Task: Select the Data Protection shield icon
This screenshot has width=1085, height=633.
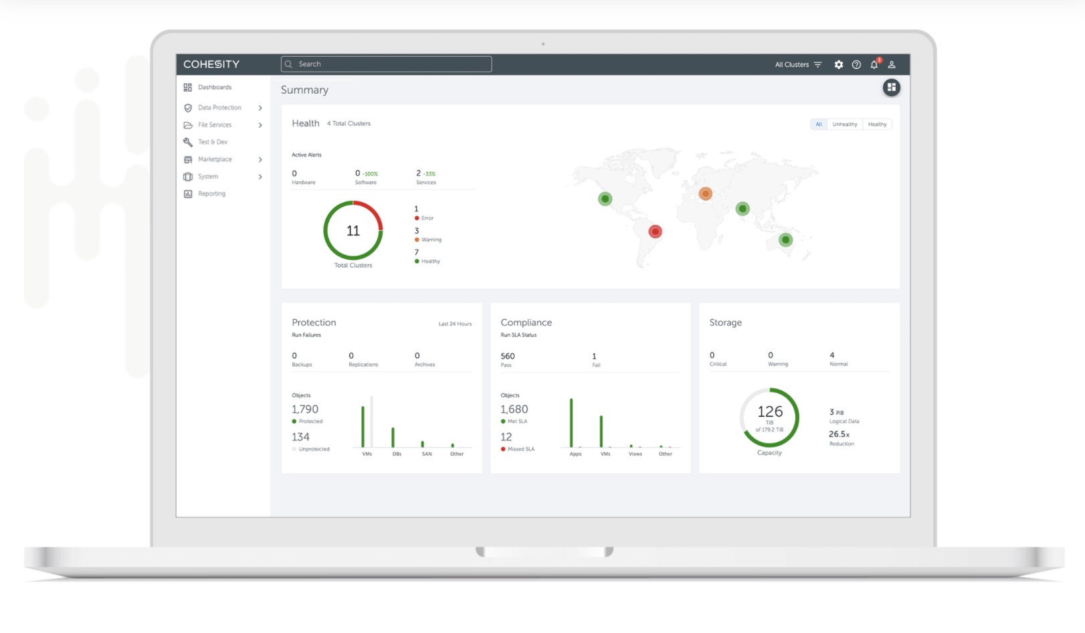Action: point(188,108)
